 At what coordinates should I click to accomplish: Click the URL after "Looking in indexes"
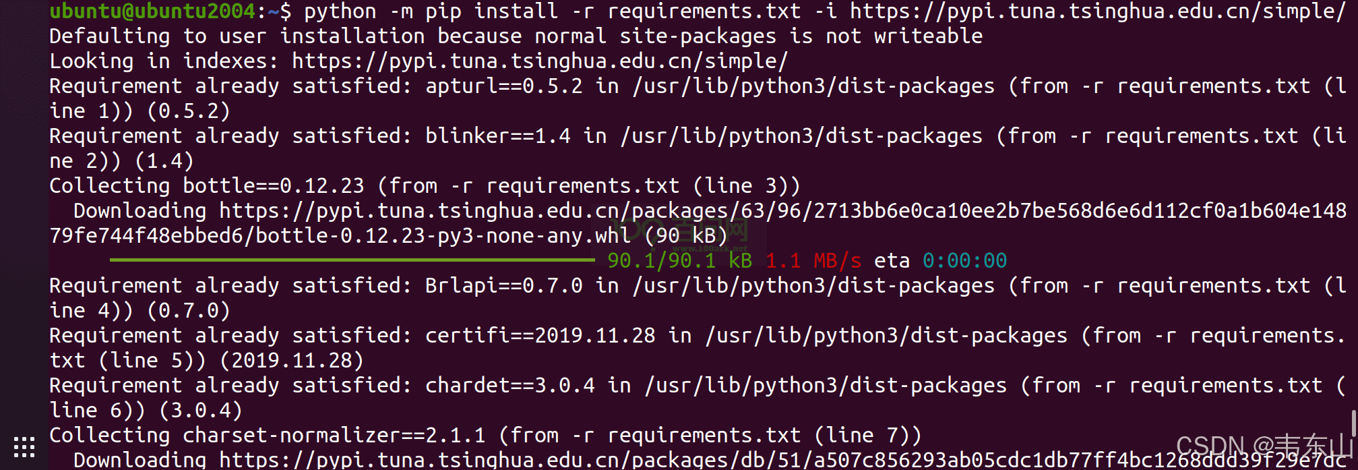[x=539, y=61]
